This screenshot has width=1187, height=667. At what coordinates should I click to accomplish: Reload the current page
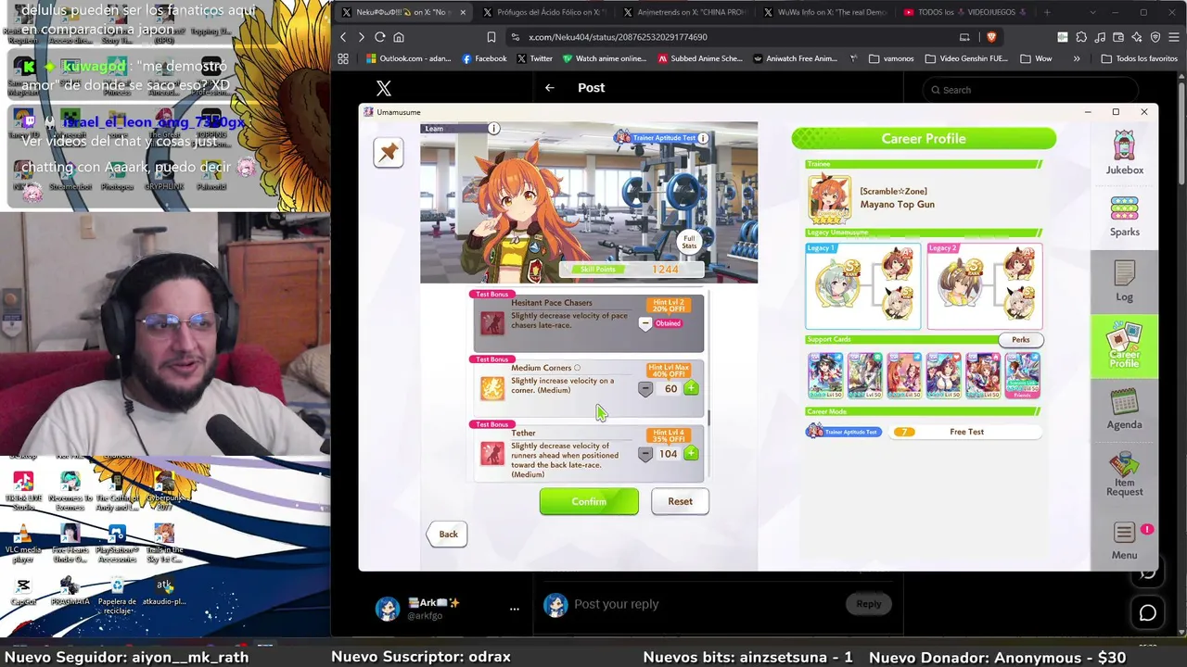pos(380,37)
